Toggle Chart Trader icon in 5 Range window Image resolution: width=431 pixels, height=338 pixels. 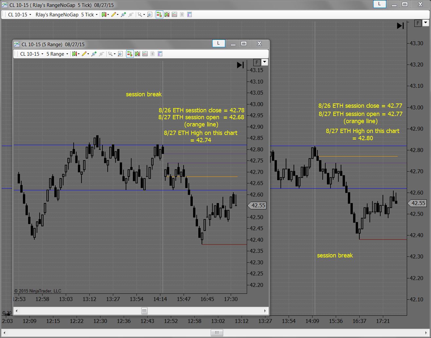(x=130, y=54)
